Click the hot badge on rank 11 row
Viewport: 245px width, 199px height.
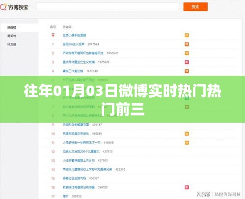187,143
